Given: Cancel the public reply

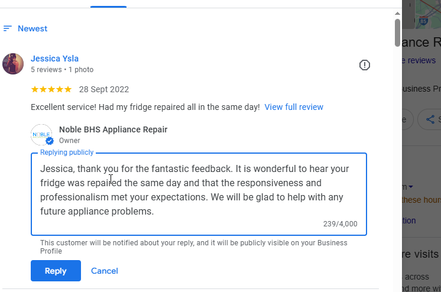Looking at the screenshot, I should (x=105, y=271).
